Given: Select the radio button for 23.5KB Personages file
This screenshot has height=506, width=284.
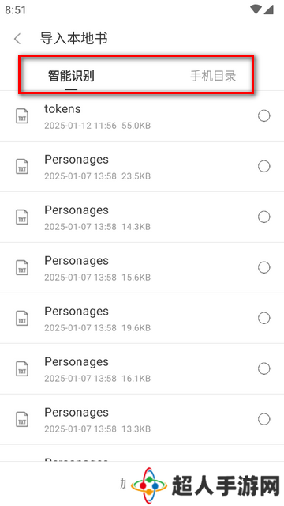Looking at the screenshot, I should point(264,167).
